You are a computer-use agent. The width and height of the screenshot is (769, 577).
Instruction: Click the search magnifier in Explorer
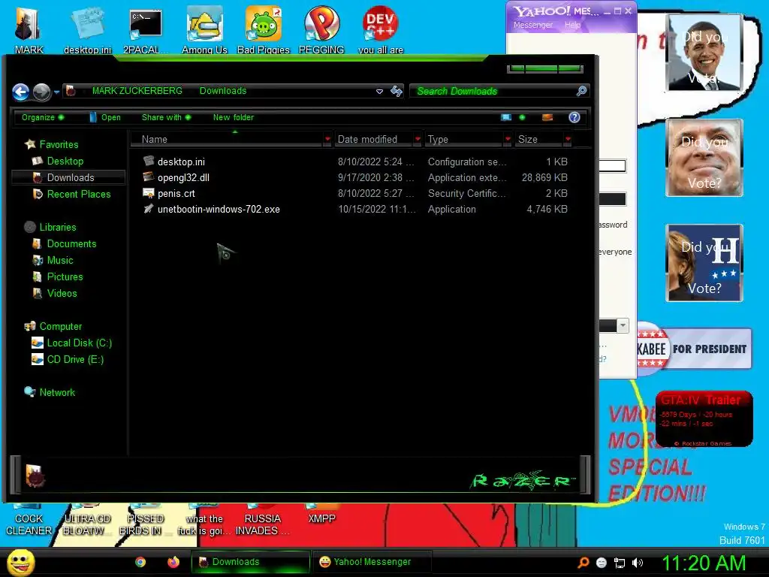point(581,91)
